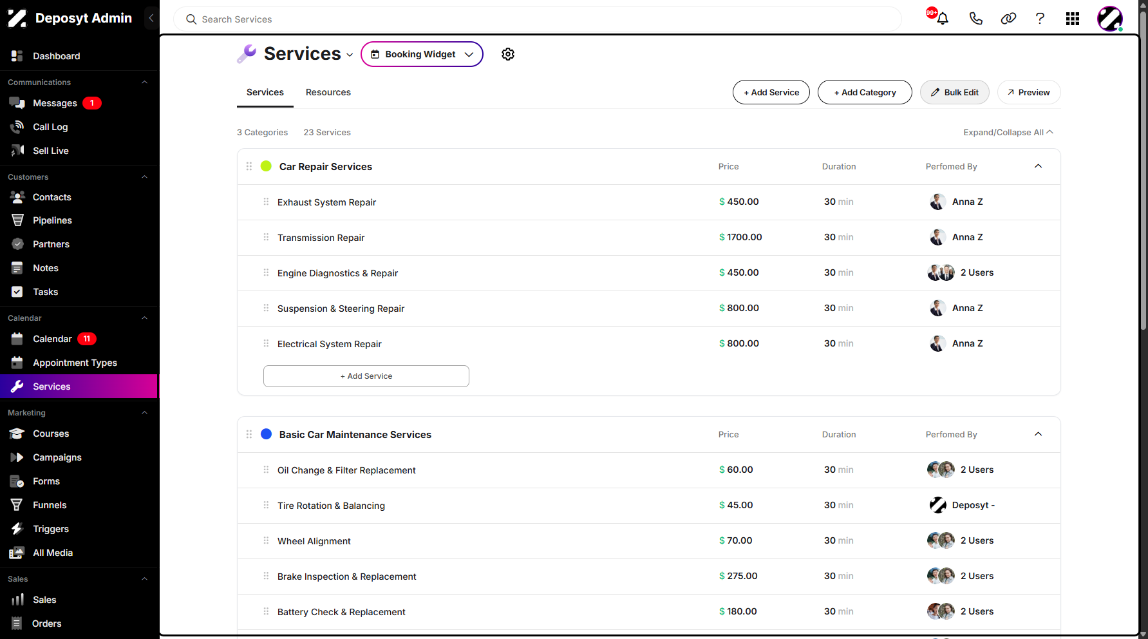Select the Services tab
The image size is (1148, 639).
(265, 92)
